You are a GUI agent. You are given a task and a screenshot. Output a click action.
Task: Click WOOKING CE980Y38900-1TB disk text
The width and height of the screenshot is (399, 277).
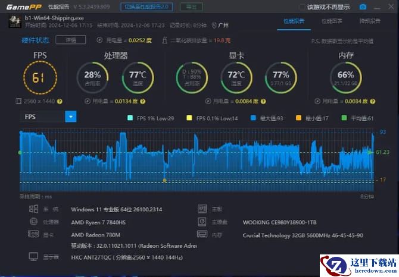pos(280,222)
